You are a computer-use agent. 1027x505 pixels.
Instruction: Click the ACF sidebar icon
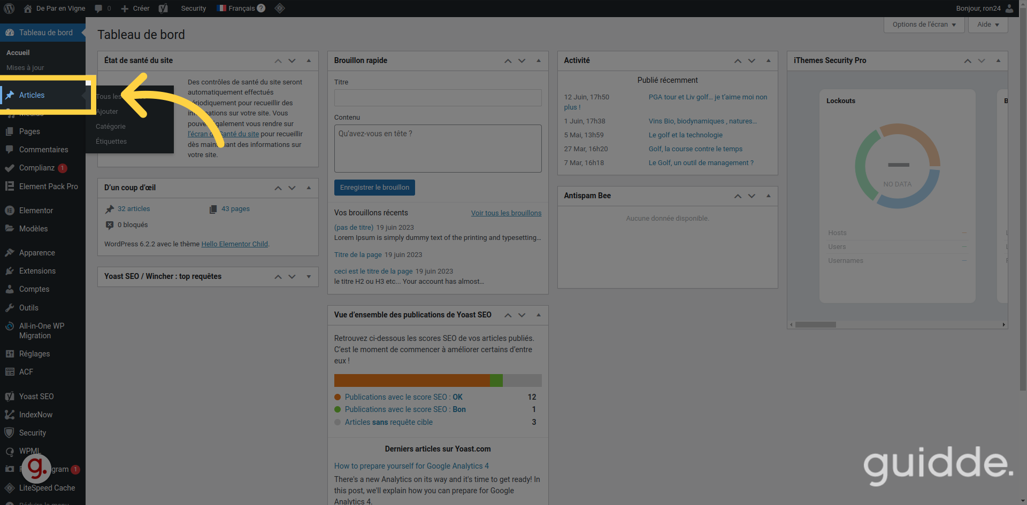[x=9, y=372]
